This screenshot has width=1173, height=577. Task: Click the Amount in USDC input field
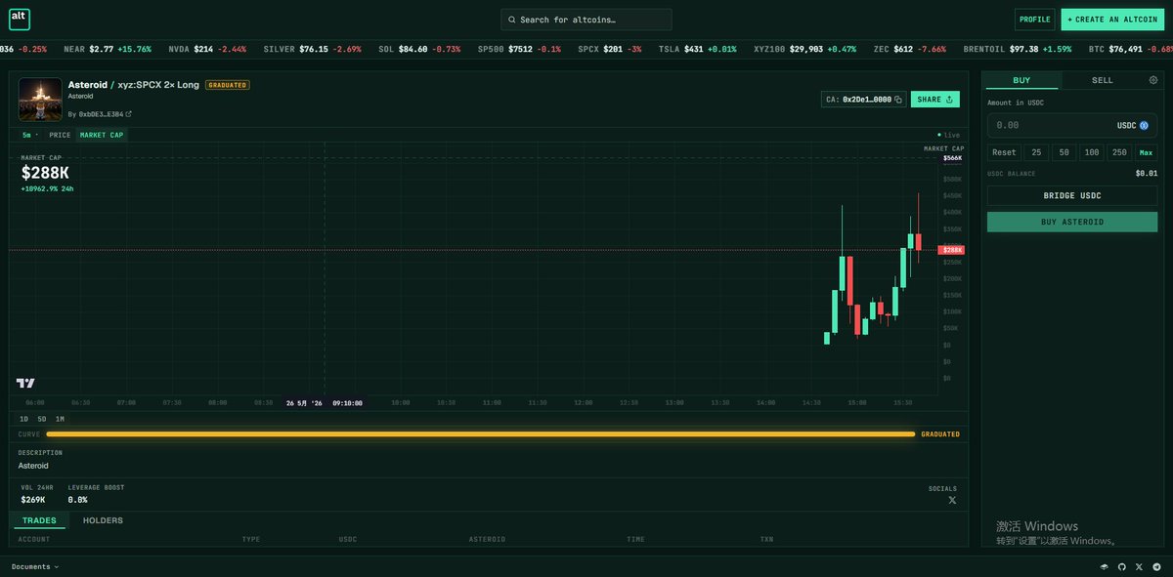1072,125
